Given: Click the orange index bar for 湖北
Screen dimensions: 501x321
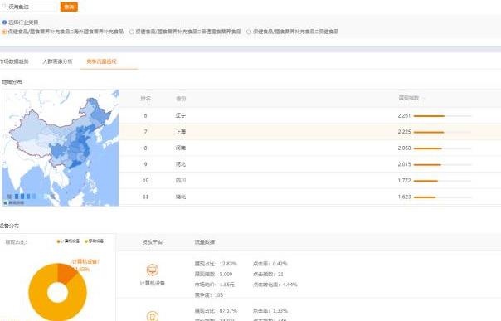Looking at the screenshot, I should 425,197.
